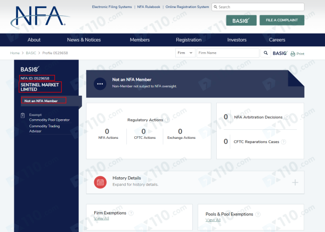Click the File a Complaint button
The width and height of the screenshot is (325, 232).
pyautogui.click(x=282, y=20)
